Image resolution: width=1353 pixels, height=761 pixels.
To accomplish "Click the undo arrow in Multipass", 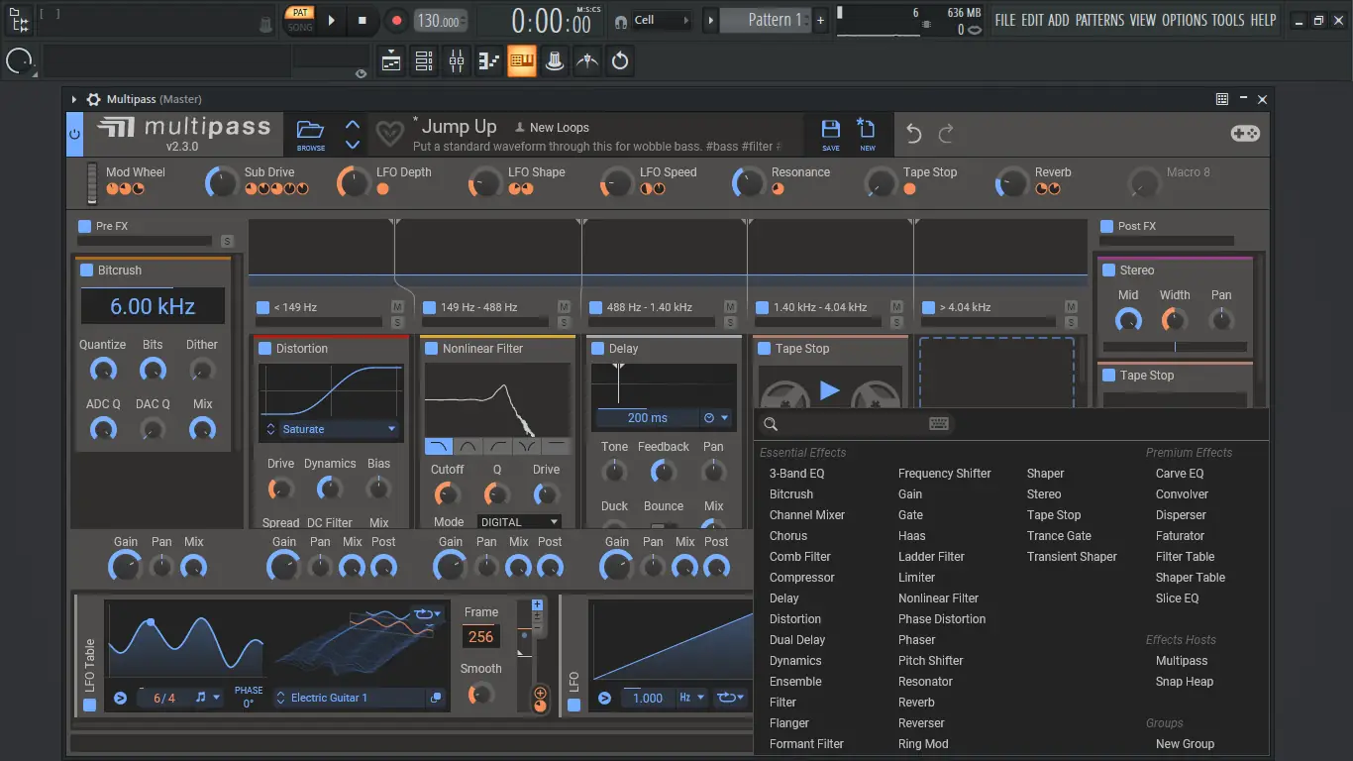I will click(913, 134).
